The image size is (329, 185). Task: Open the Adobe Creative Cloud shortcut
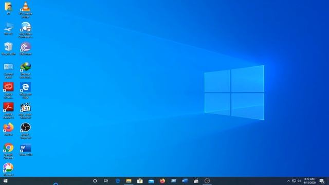(x=8, y=90)
